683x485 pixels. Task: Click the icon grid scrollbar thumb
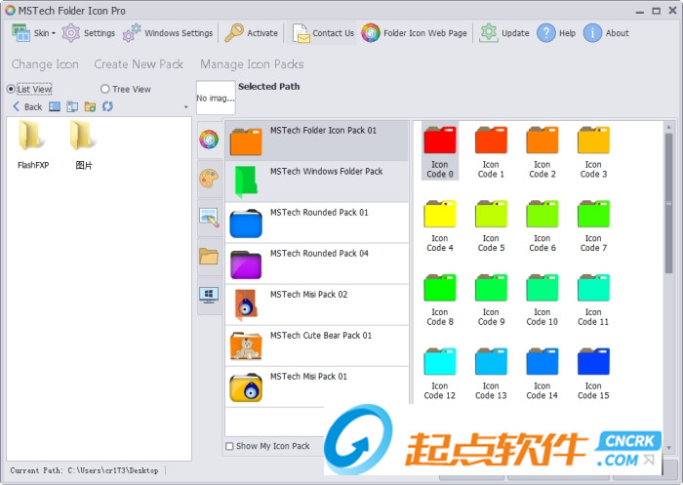coord(669,204)
